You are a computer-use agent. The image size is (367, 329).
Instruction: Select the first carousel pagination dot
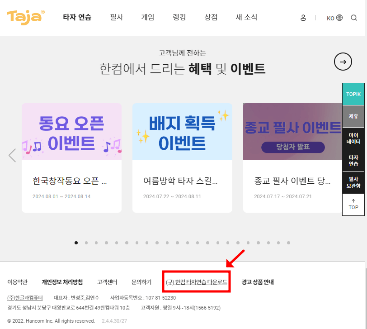76,243
